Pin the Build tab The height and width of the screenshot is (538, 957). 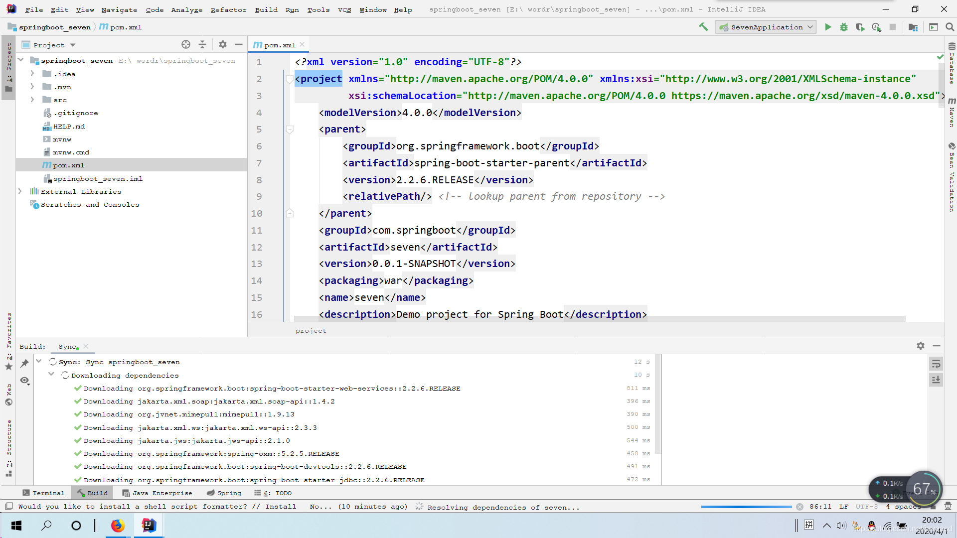tap(24, 363)
